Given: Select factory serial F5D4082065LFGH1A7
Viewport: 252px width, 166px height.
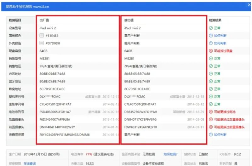Looking at the screenshot, I should [x=55, y=112].
